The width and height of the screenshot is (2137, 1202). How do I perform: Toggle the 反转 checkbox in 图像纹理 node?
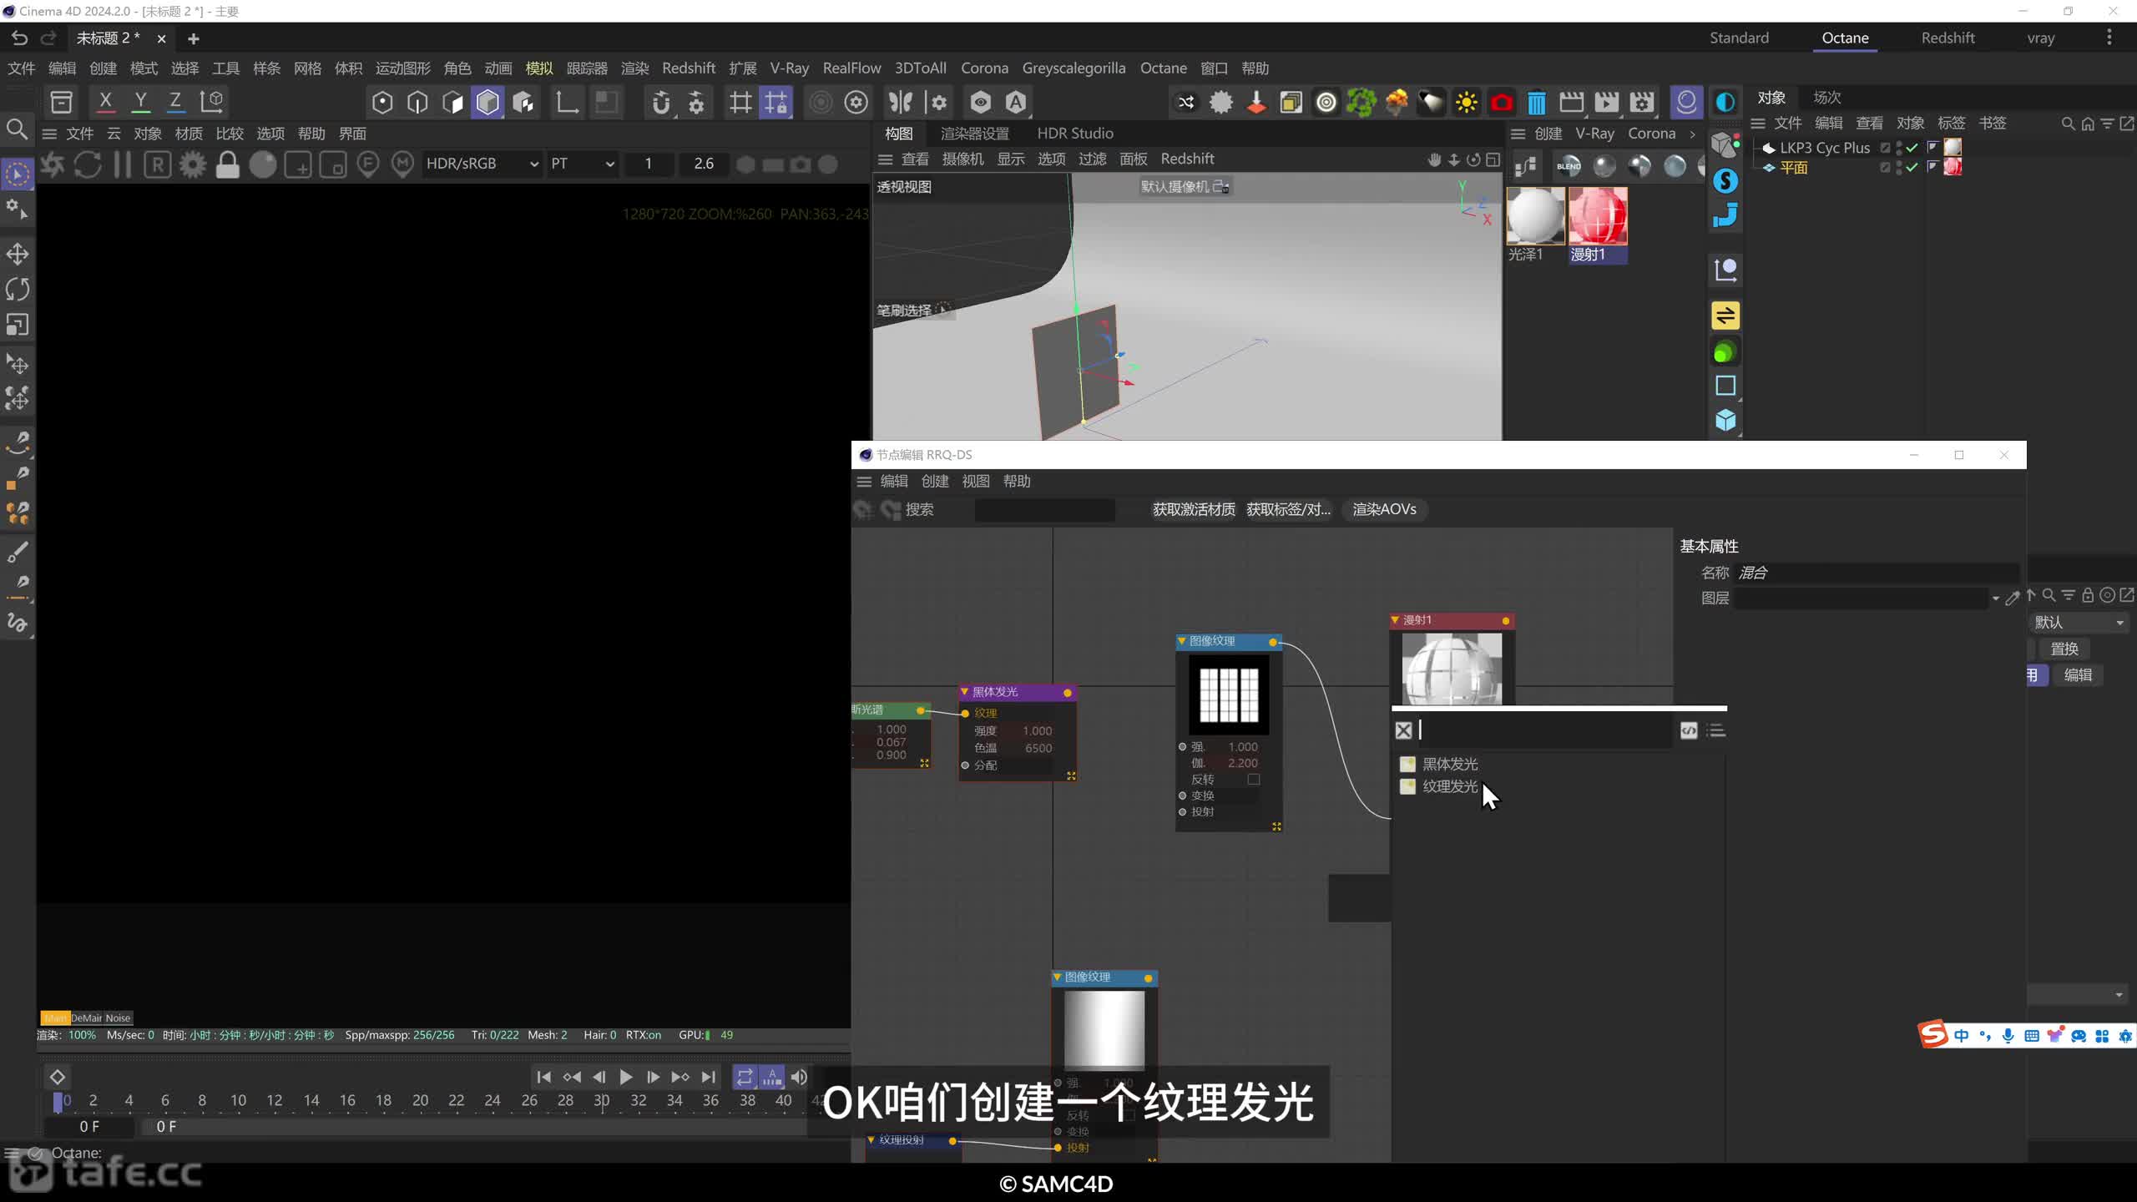coord(1254,780)
